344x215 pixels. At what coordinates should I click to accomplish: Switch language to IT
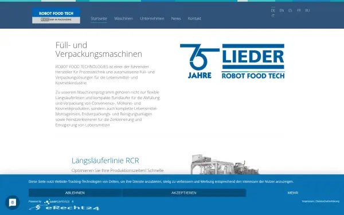pos(273,16)
